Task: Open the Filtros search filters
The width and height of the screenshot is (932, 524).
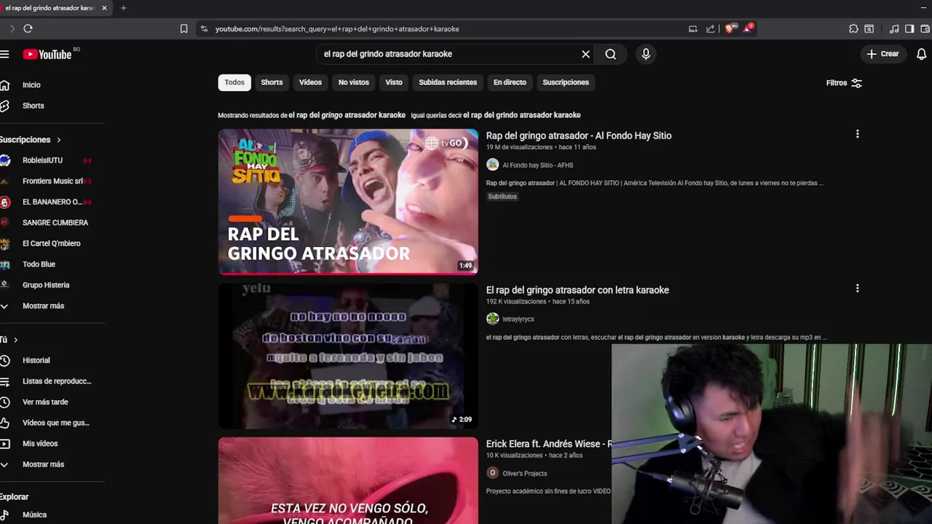Action: 844,83
